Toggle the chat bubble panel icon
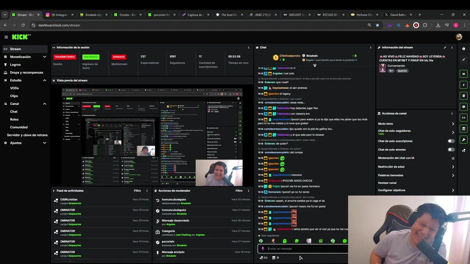The width and height of the screenshot is (470, 264). tap(464, 107)
